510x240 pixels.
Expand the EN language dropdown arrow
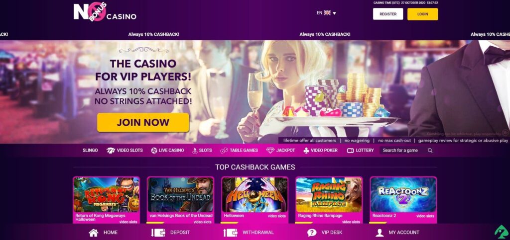[334, 13]
